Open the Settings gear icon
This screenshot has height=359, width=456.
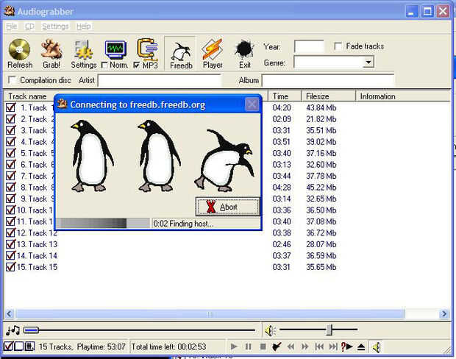point(84,49)
